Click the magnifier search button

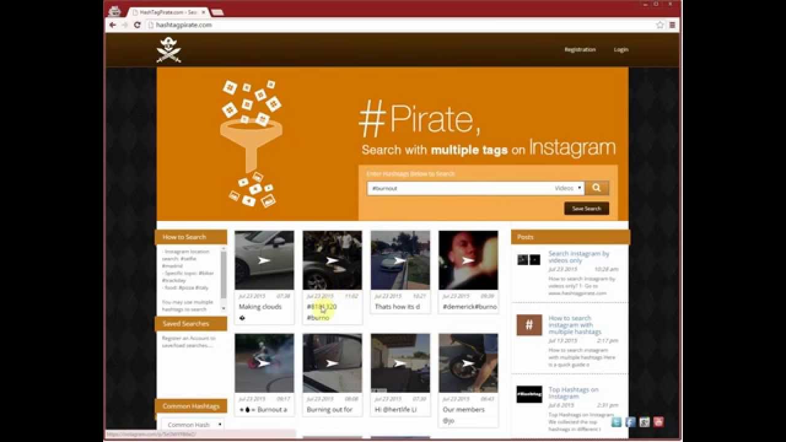click(x=597, y=188)
